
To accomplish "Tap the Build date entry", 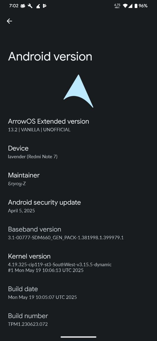I will 78,293.
